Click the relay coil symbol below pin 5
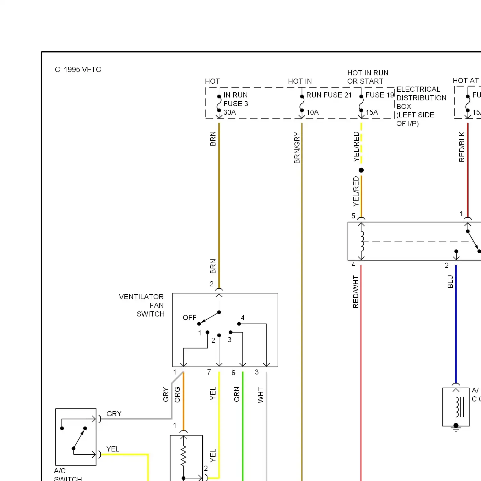Image resolution: width=481 pixels, height=481 pixels. pos(362,241)
